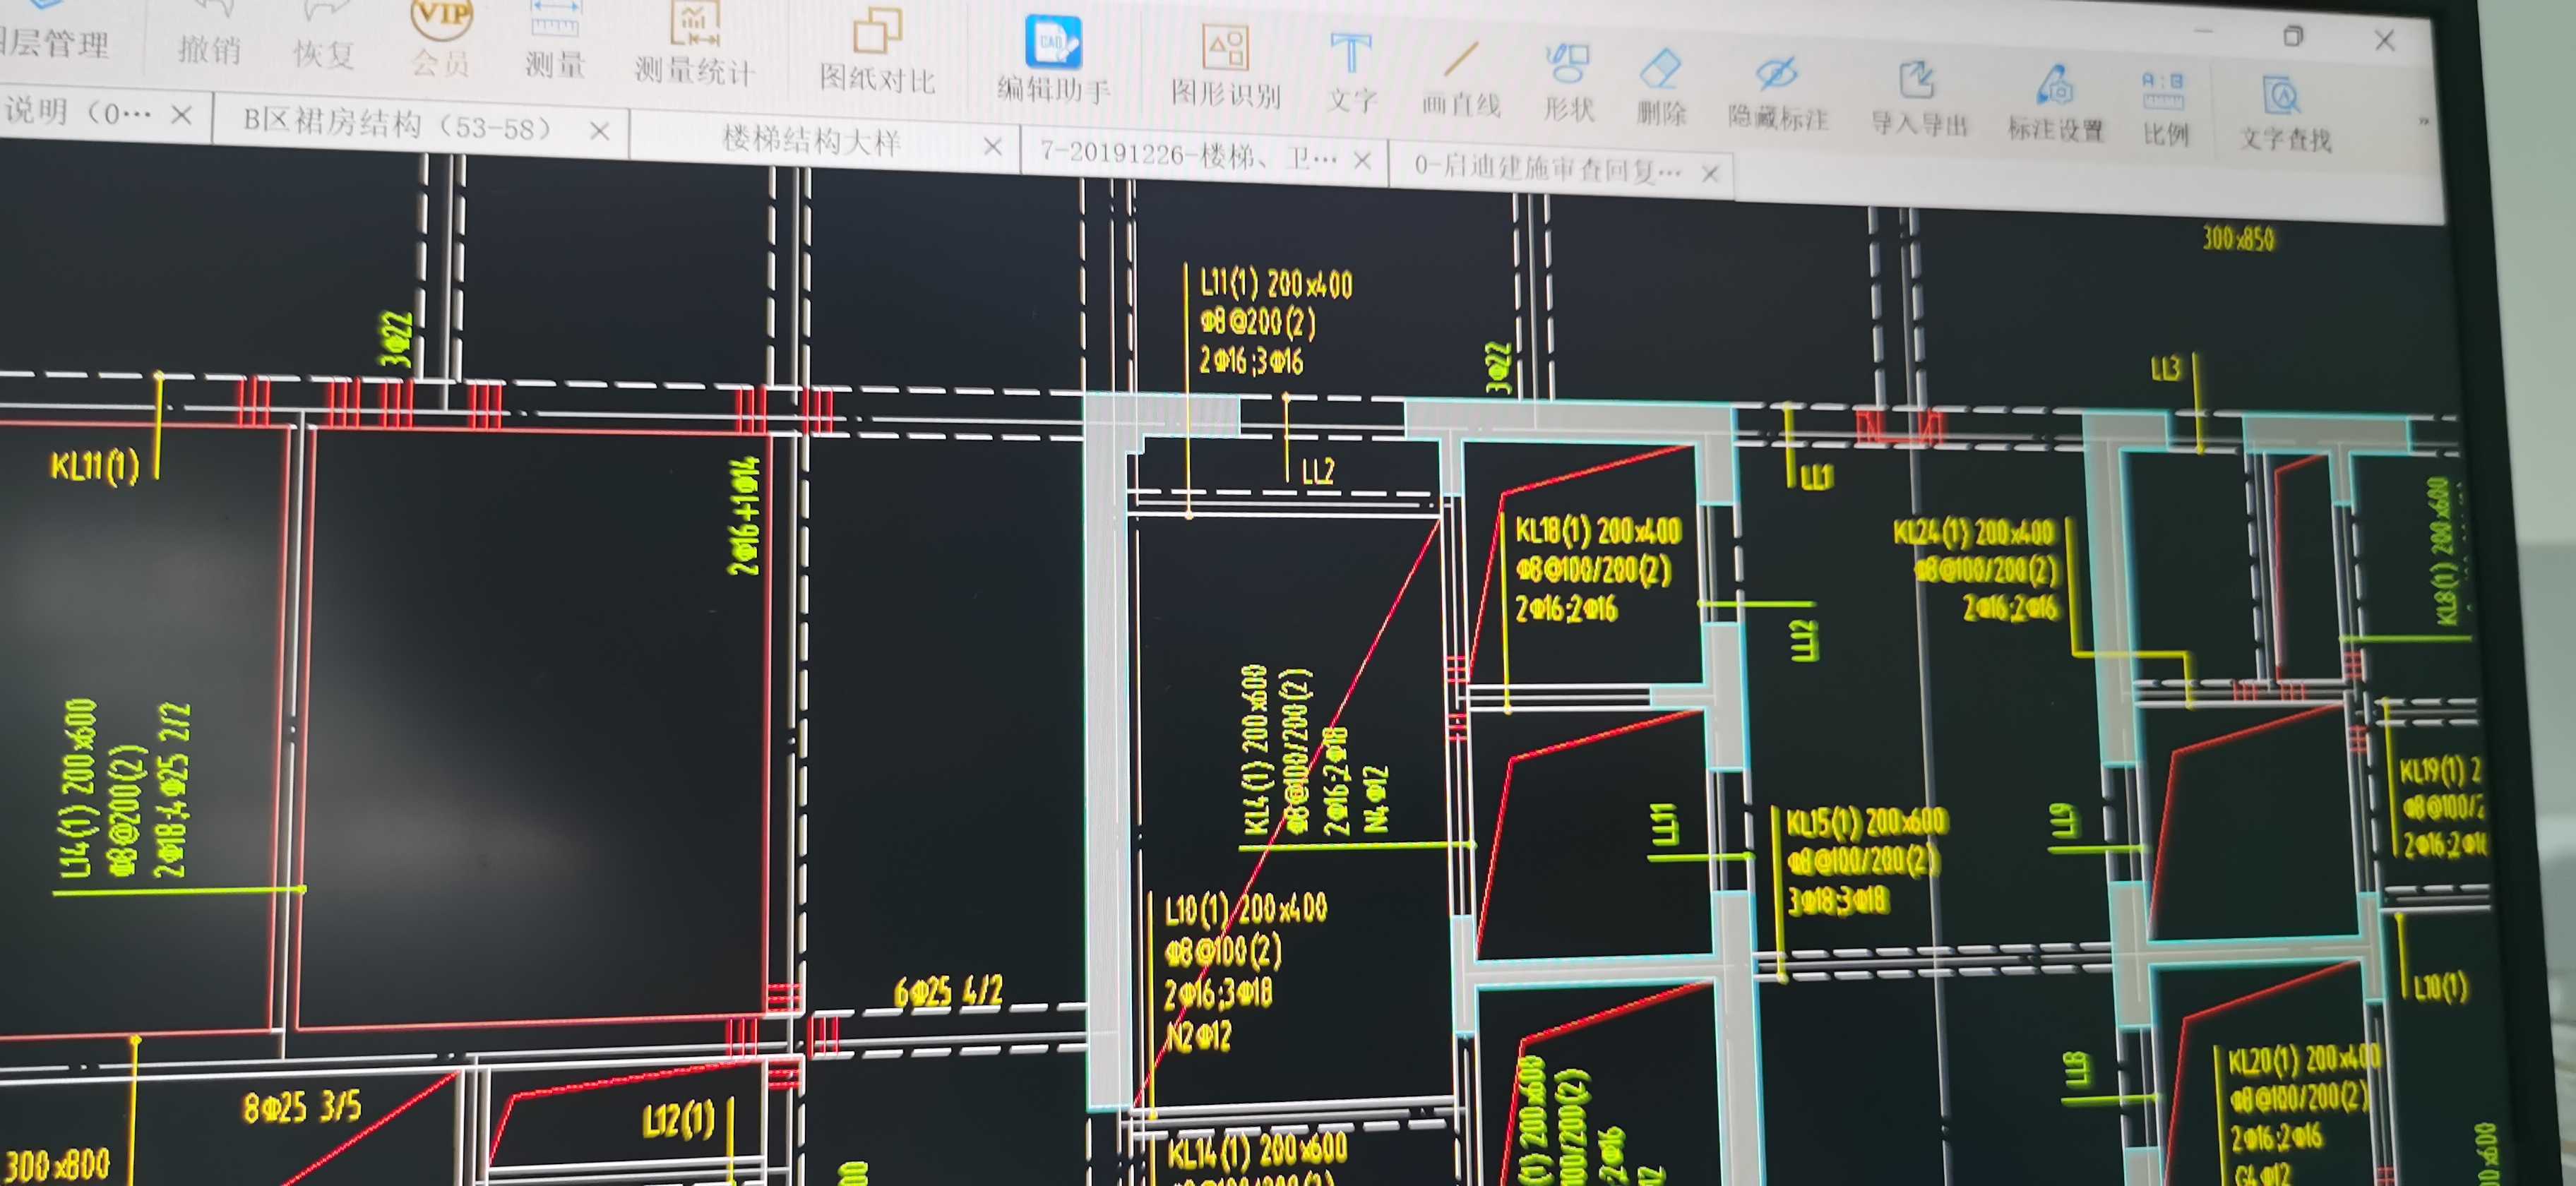The image size is (2576, 1186).
Task: Click the KL11(1) beam label
Action: [94, 466]
